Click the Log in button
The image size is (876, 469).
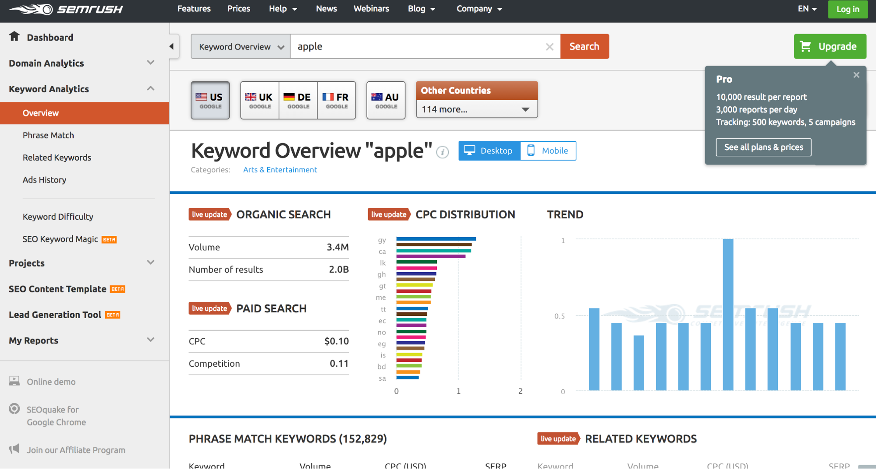pyautogui.click(x=848, y=9)
